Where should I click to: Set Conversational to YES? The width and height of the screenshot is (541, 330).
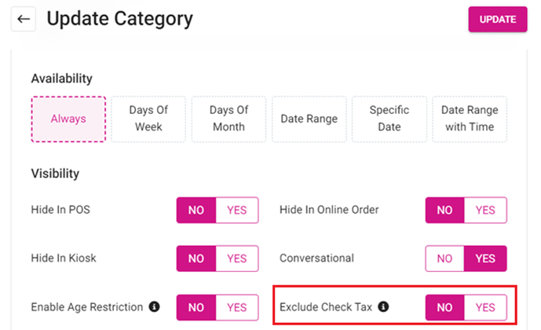[x=485, y=258]
